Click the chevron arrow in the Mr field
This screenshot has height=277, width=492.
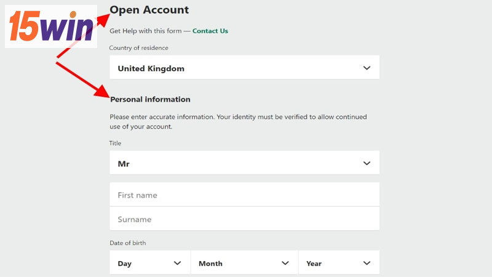367,163
